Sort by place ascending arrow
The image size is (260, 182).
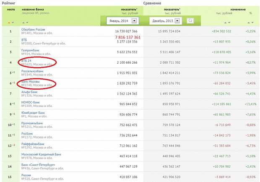(x=9, y=22)
